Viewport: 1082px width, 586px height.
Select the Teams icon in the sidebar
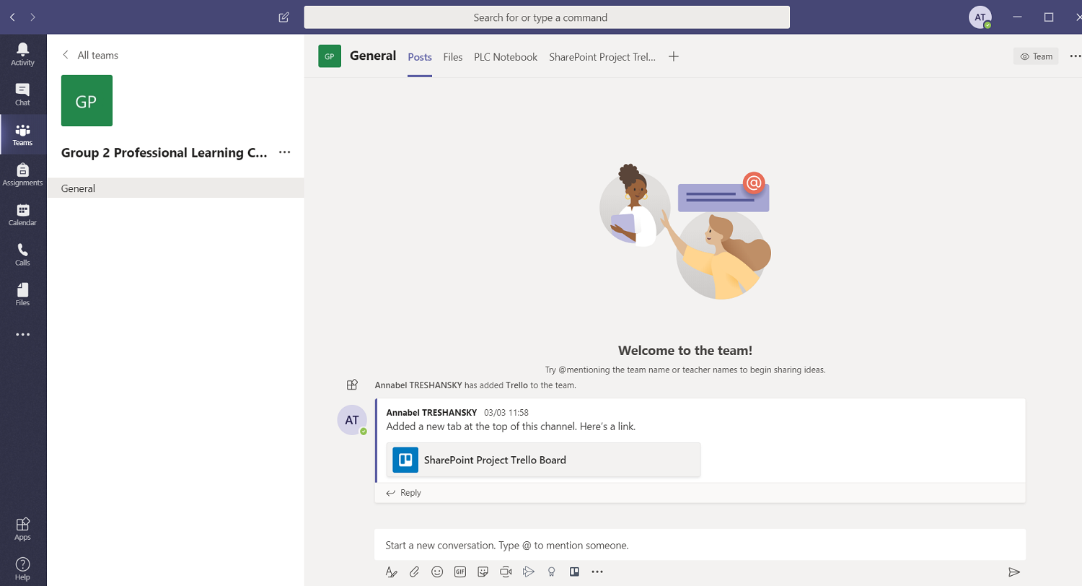[23, 134]
